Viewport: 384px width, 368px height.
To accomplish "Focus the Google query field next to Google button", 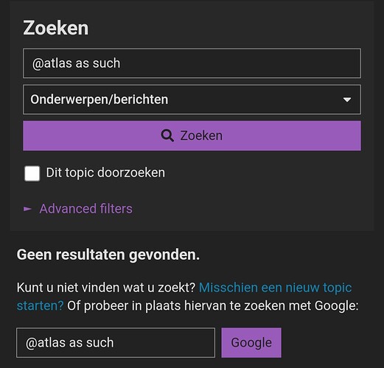I will coord(116,342).
